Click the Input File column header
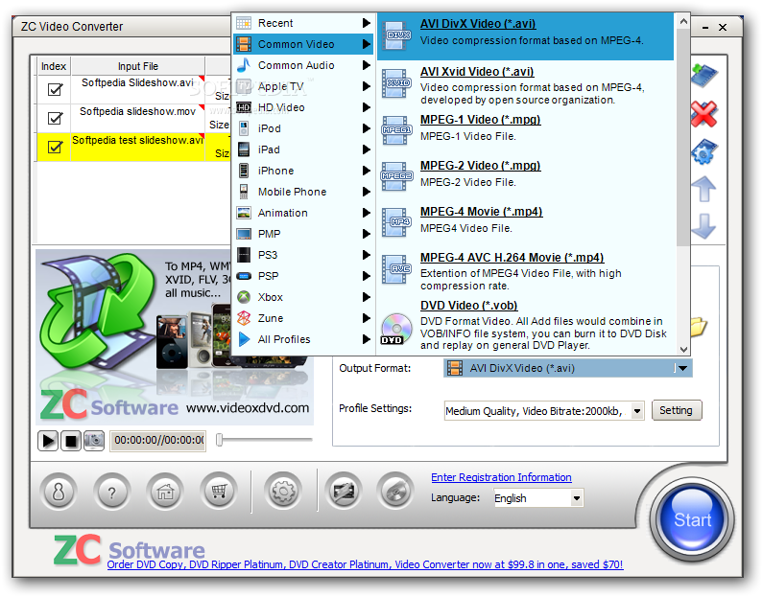Viewport: 763px width, 597px height. pos(138,66)
